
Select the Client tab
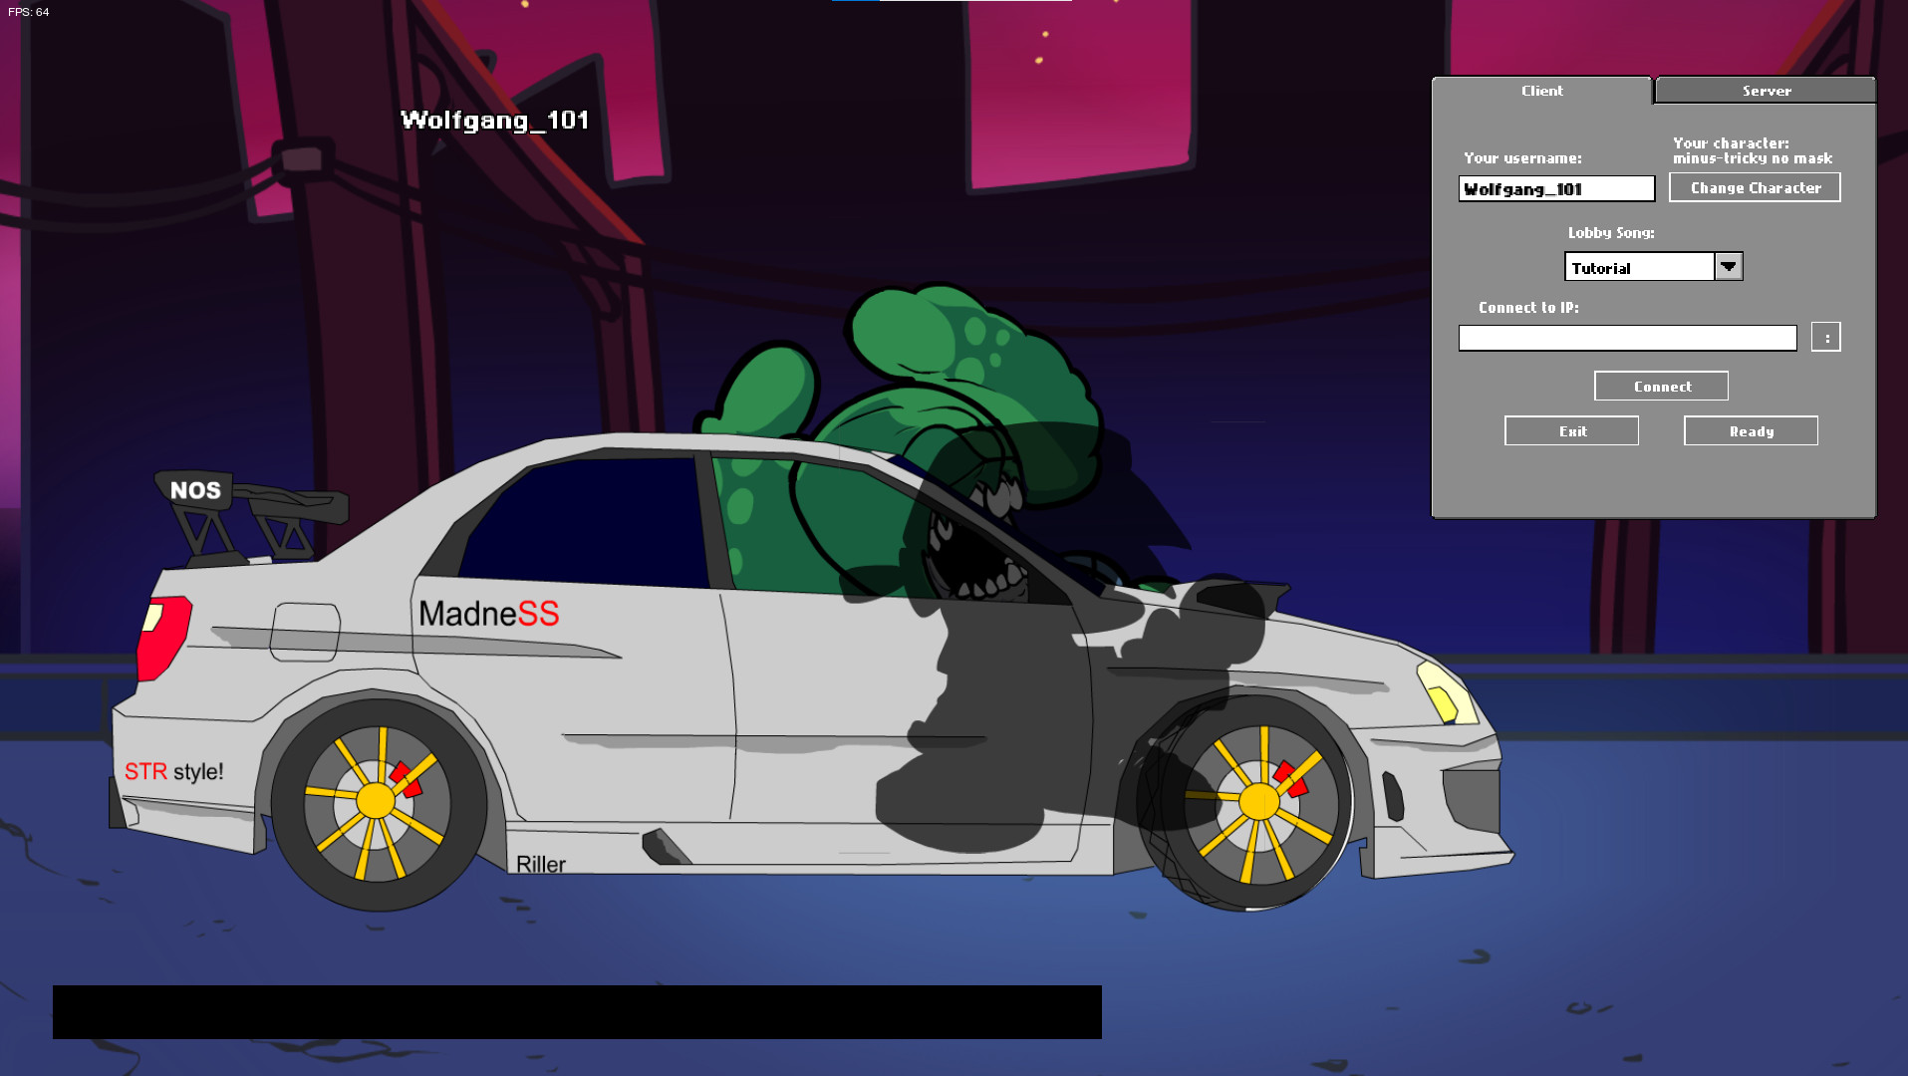click(1541, 91)
